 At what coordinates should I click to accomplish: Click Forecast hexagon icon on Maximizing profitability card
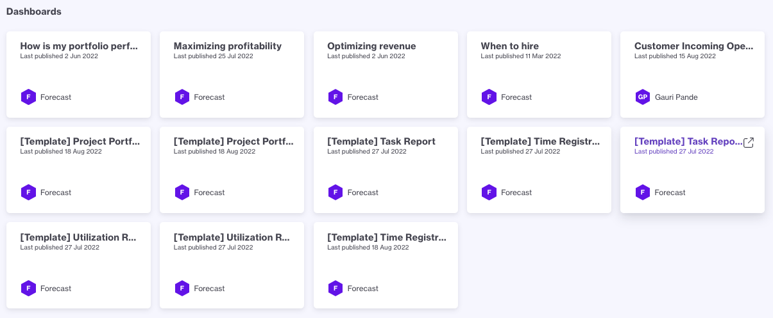tap(182, 97)
